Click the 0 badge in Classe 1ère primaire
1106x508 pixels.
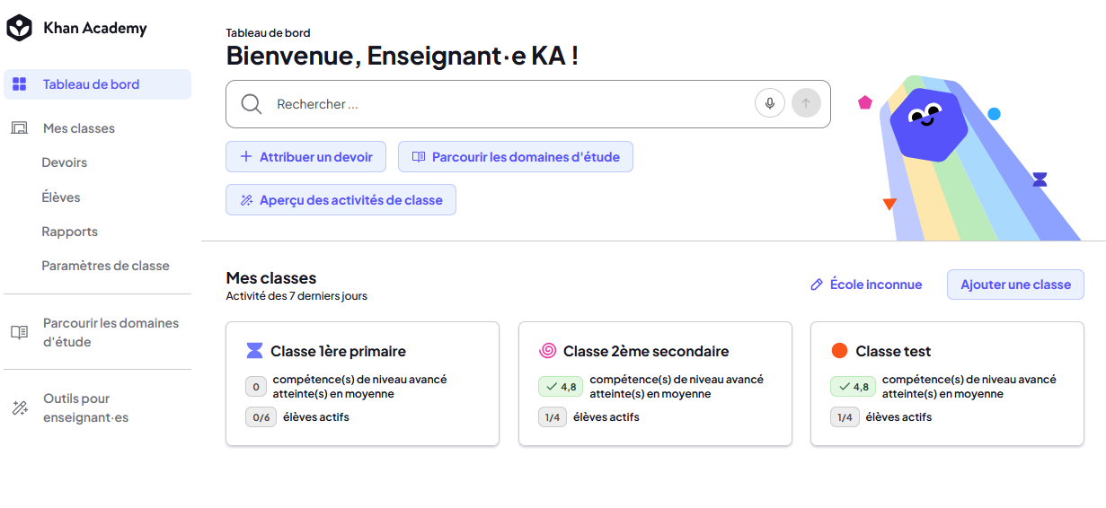pyautogui.click(x=256, y=387)
